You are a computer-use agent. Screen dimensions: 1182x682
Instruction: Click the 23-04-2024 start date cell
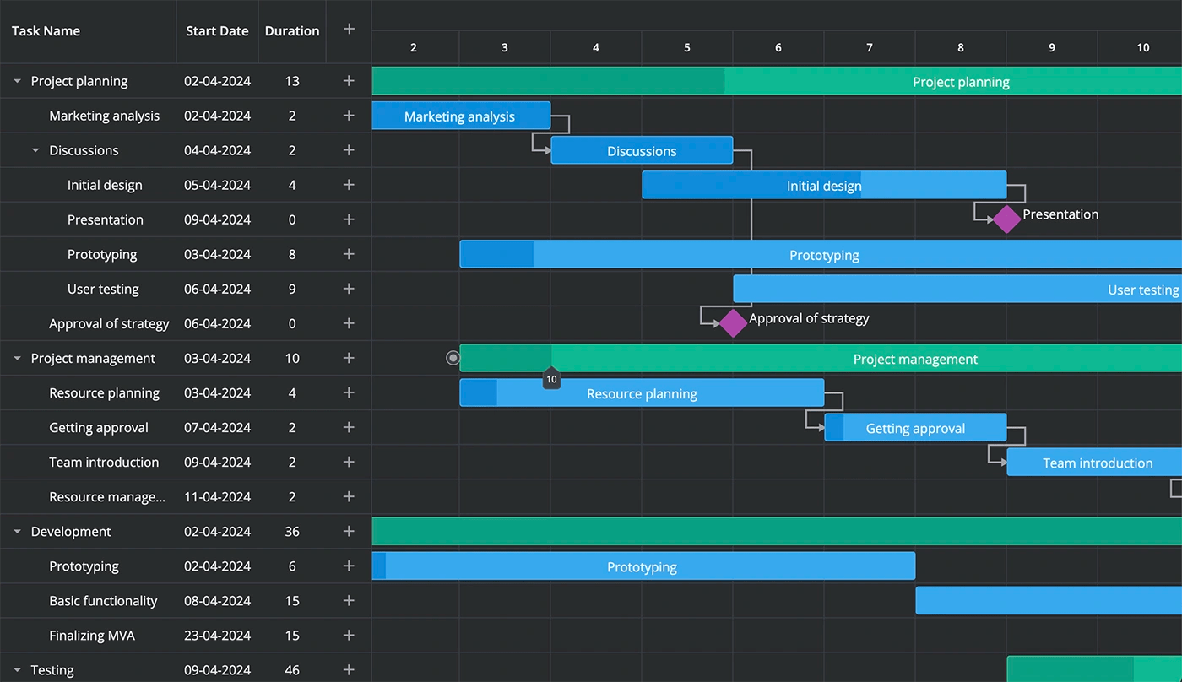218,636
